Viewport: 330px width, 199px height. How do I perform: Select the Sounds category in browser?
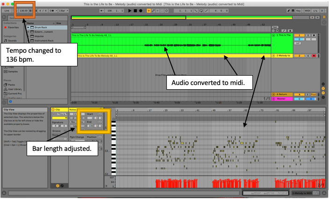pyautogui.click(x=12, y=41)
